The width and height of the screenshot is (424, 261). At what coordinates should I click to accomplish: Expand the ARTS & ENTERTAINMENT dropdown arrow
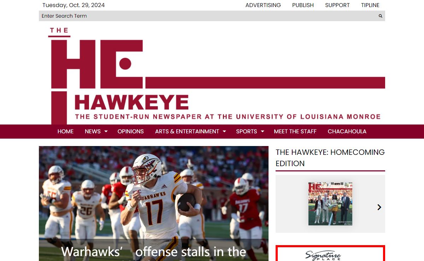click(x=224, y=132)
